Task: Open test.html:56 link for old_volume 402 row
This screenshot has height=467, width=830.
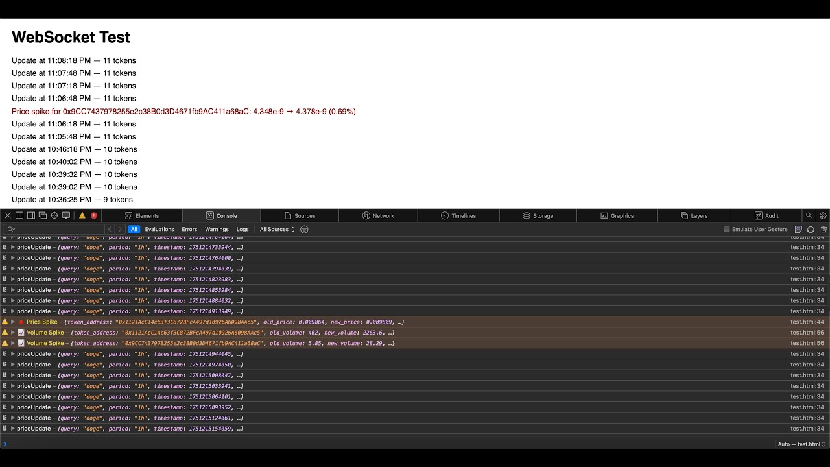Action: tap(807, 333)
